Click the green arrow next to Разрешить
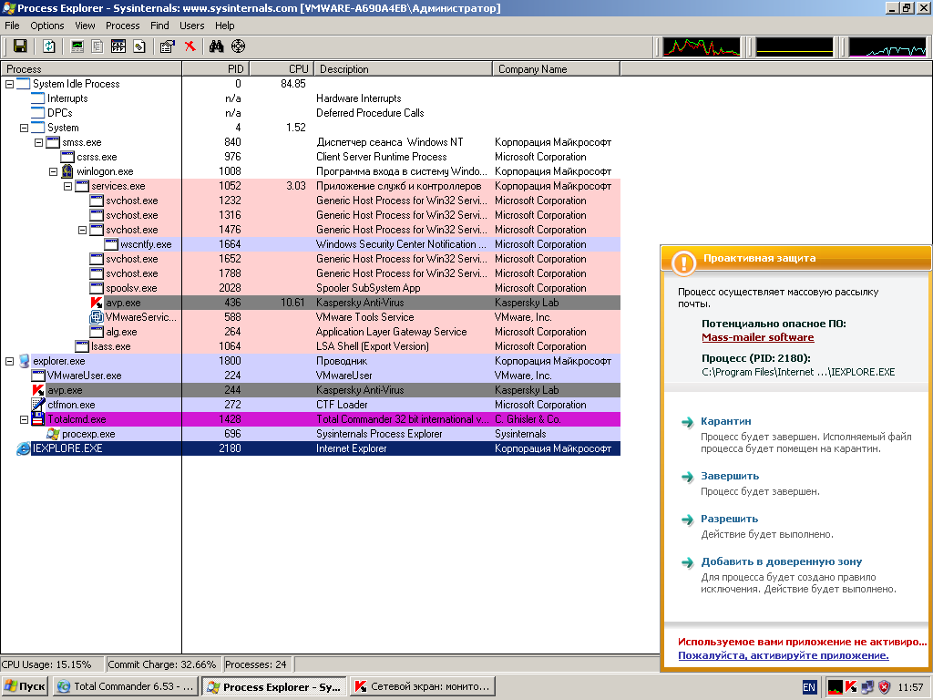Screen dimensions: 933x700 coord(687,520)
